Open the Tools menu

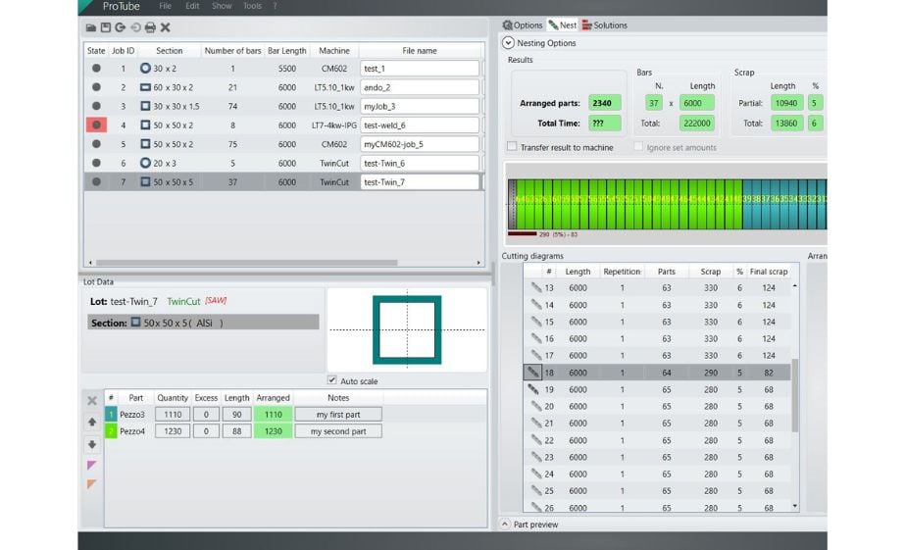pyautogui.click(x=252, y=6)
